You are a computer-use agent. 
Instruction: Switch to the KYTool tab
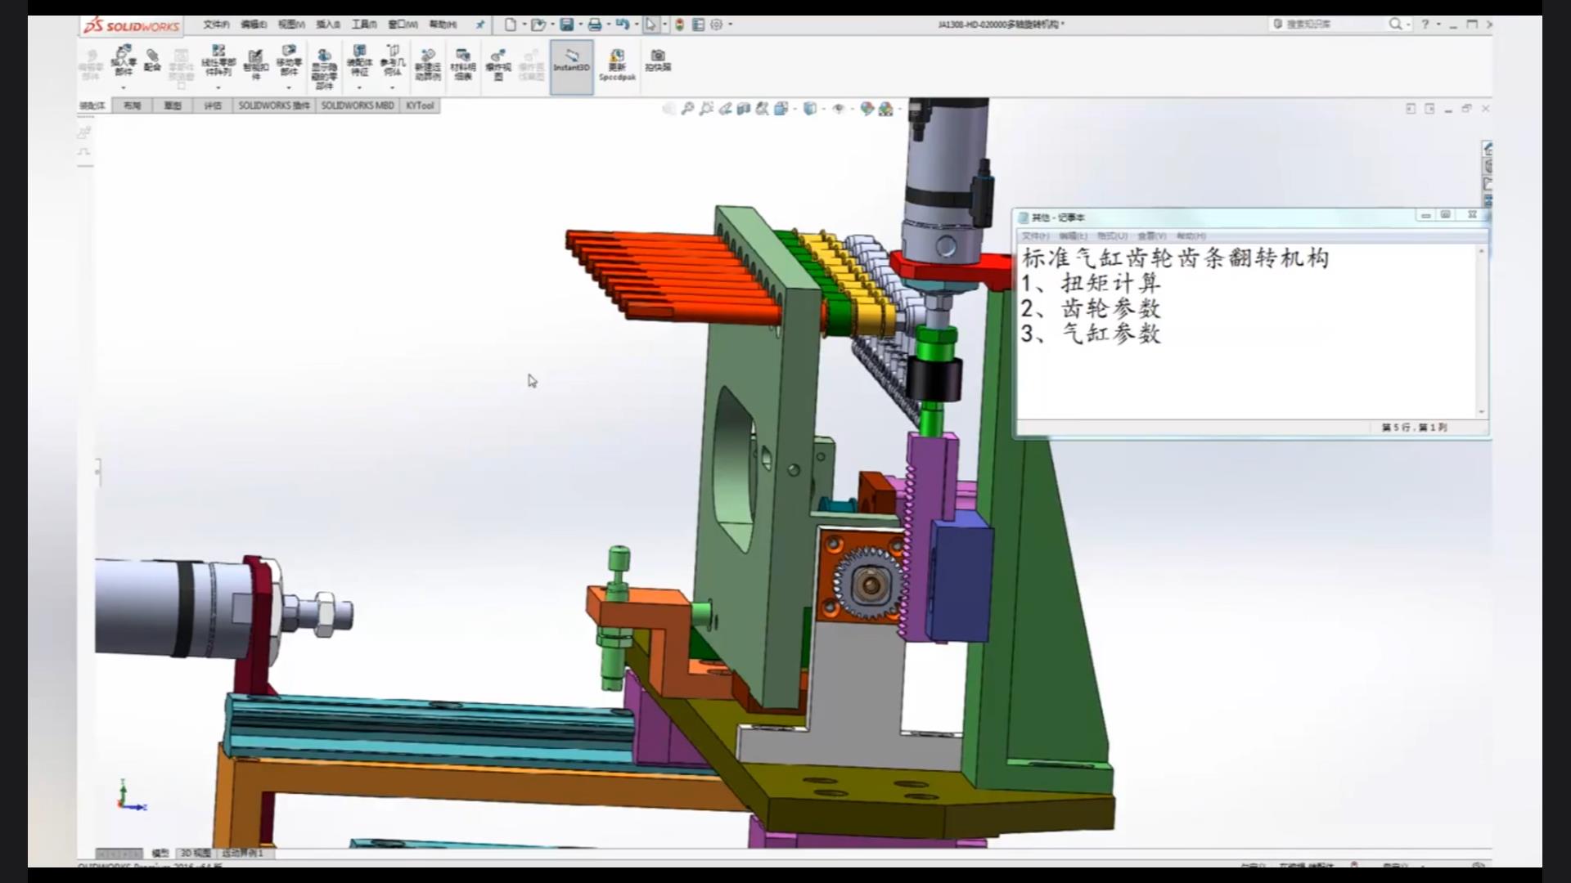[x=420, y=105]
